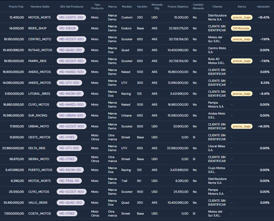This screenshot has width=274, height=221.
Task: Select seller name RUTA40_MOTOS
Action: pos(40,50)
